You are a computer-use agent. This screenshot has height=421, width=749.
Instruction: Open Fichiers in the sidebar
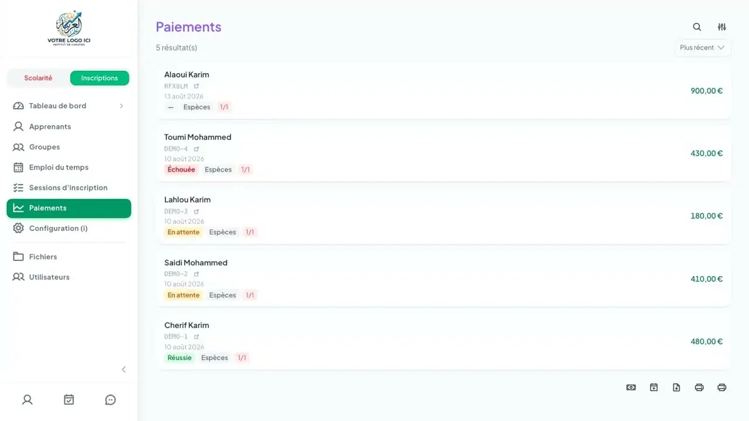tap(69, 257)
